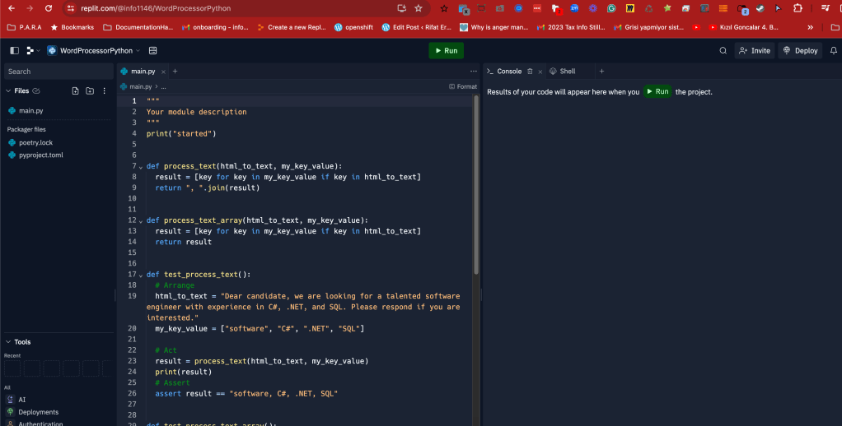The image size is (842, 426).
Task: Open the Grammarly extension icon
Action: 611,8
